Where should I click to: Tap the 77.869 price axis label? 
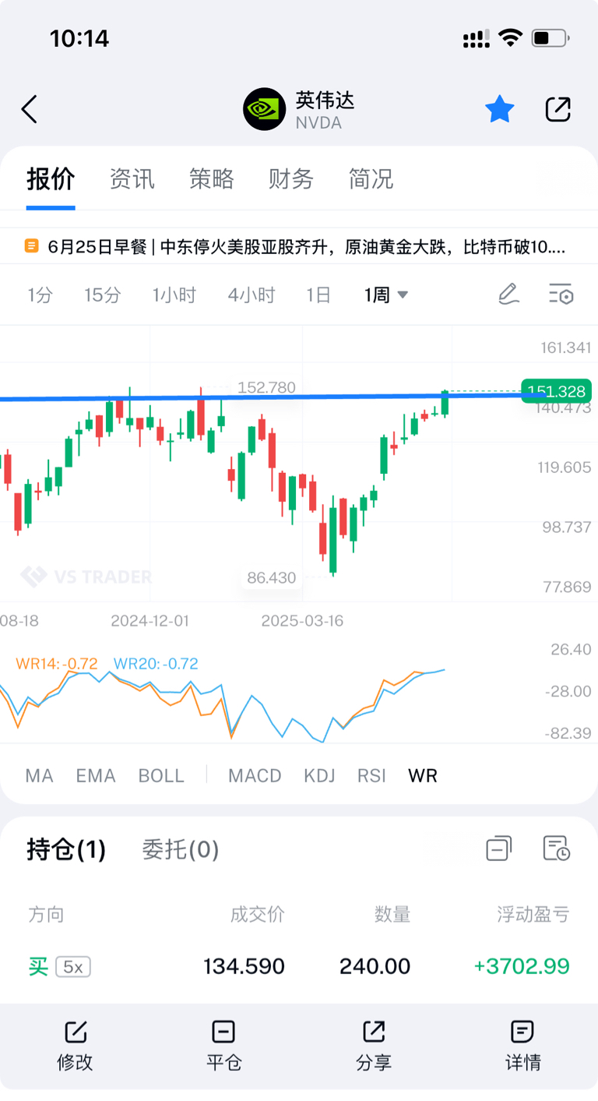click(x=566, y=587)
